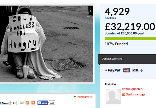156x108 pixels.
Task: Click the padlock secure payment icon
Action: 106,70
